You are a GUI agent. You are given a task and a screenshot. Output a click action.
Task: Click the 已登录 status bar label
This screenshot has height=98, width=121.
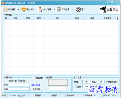point(38,96)
